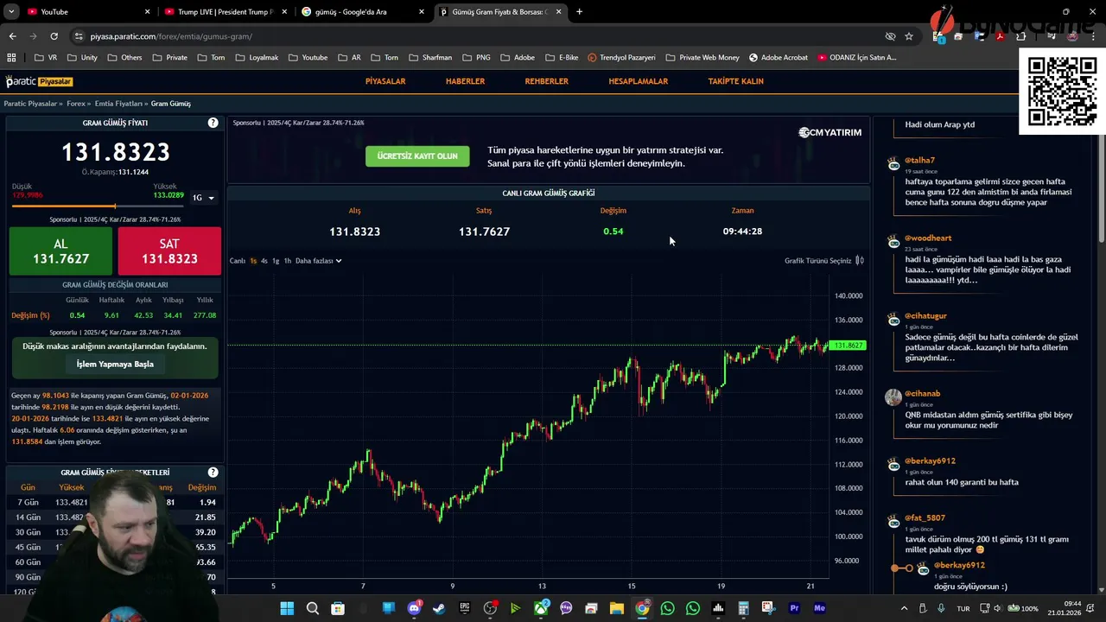Open the Windows Start menu

click(287, 608)
